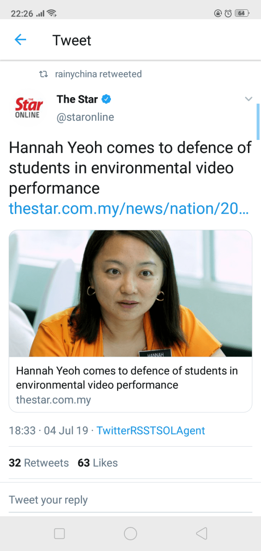Tap the TwitterRSSTSOLAgent source link
Screen dimensions: 261x551
(150, 431)
